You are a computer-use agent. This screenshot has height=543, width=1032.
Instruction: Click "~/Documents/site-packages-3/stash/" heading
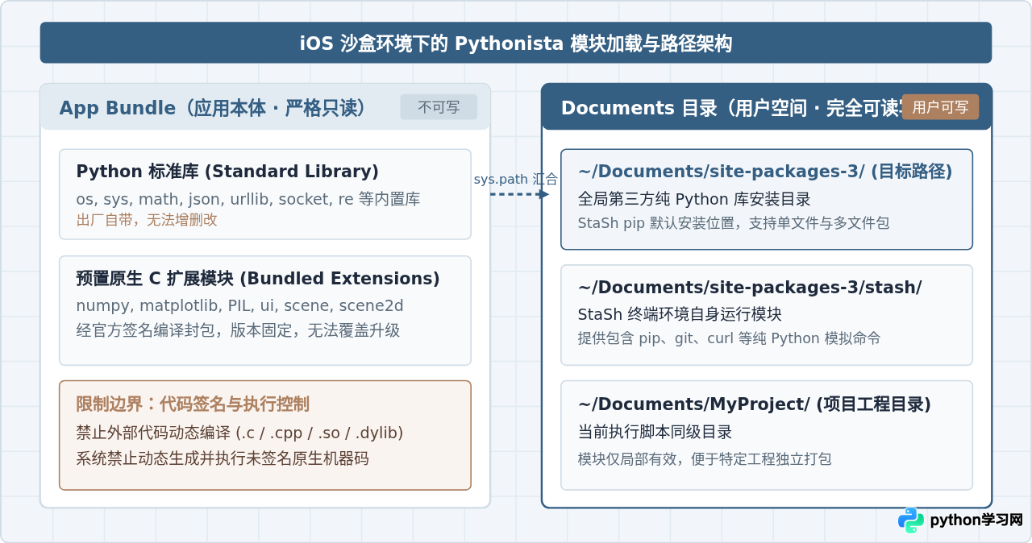coord(750,288)
